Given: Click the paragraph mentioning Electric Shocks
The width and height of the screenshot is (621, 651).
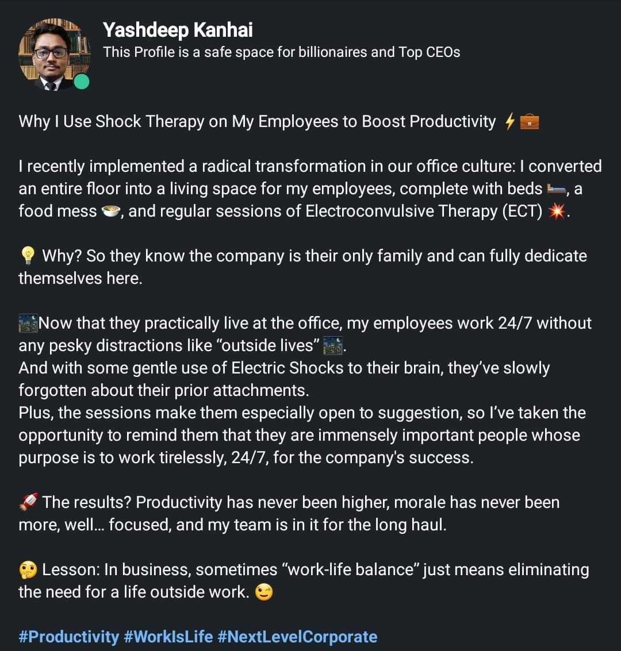Looking at the screenshot, I should pyautogui.click(x=284, y=379).
